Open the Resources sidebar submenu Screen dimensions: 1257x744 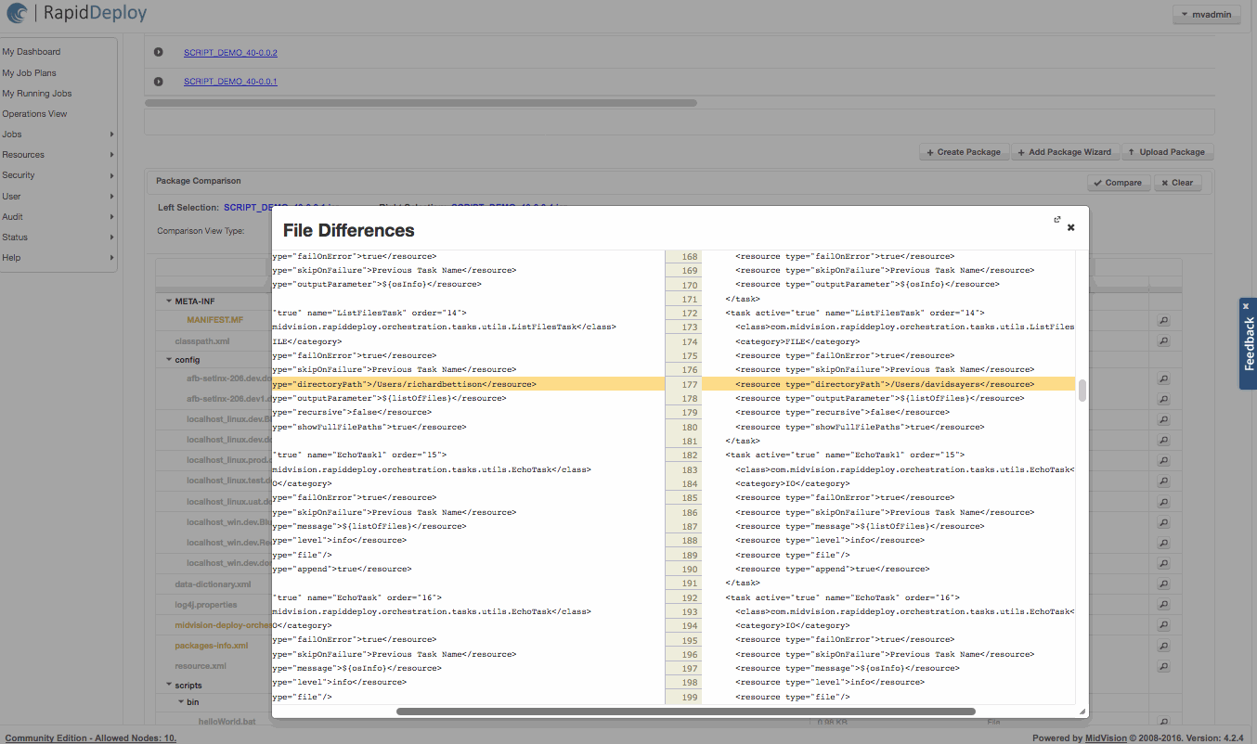[x=58, y=155]
